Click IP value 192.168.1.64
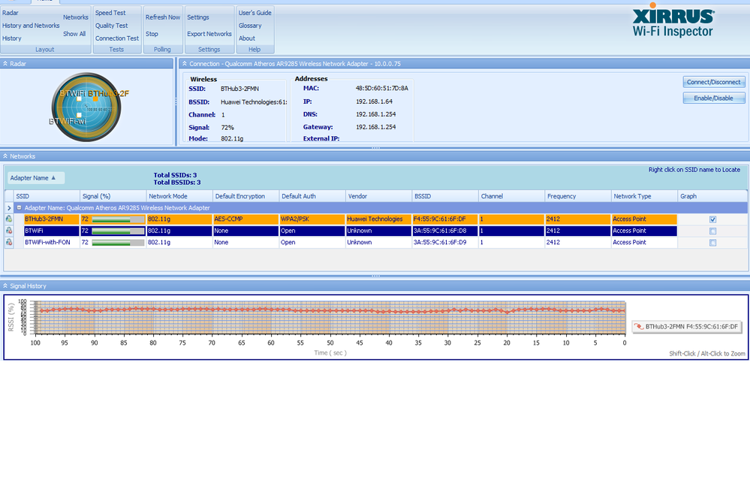The height and width of the screenshot is (481, 750). [x=374, y=101]
